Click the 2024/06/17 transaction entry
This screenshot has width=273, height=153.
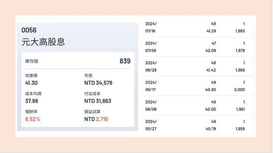pyautogui.click(x=197, y=86)
